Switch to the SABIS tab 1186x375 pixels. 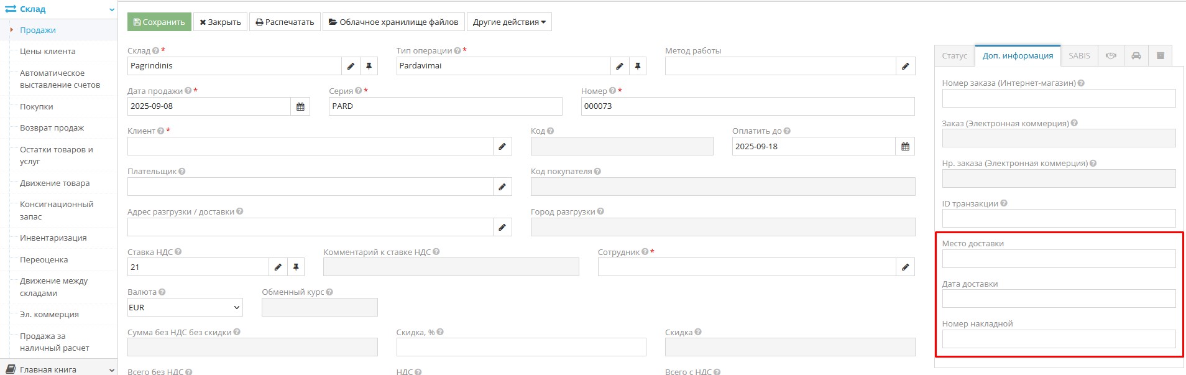(1079, 56)
